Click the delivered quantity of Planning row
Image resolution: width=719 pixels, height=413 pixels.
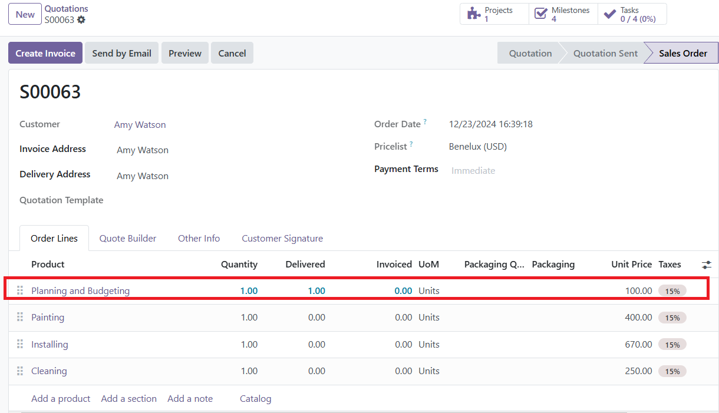[x=316, y=290]
